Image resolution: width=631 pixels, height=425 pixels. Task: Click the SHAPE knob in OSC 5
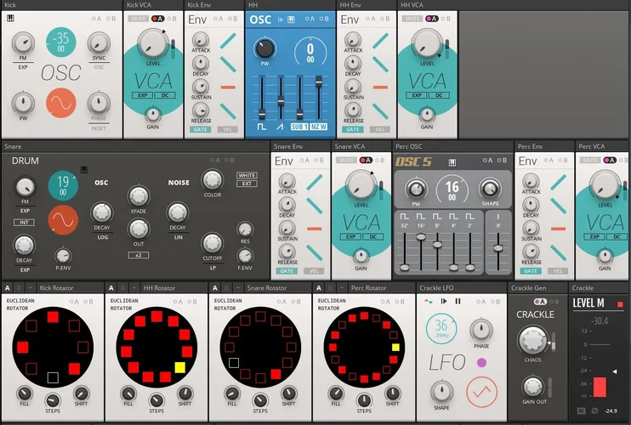click(x=489, y=188)
